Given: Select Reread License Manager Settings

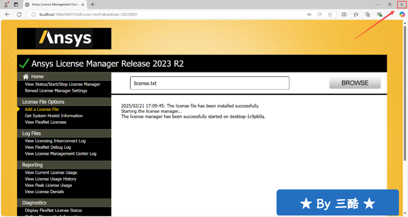Looking at the screenshot, I should pos(56,91).
